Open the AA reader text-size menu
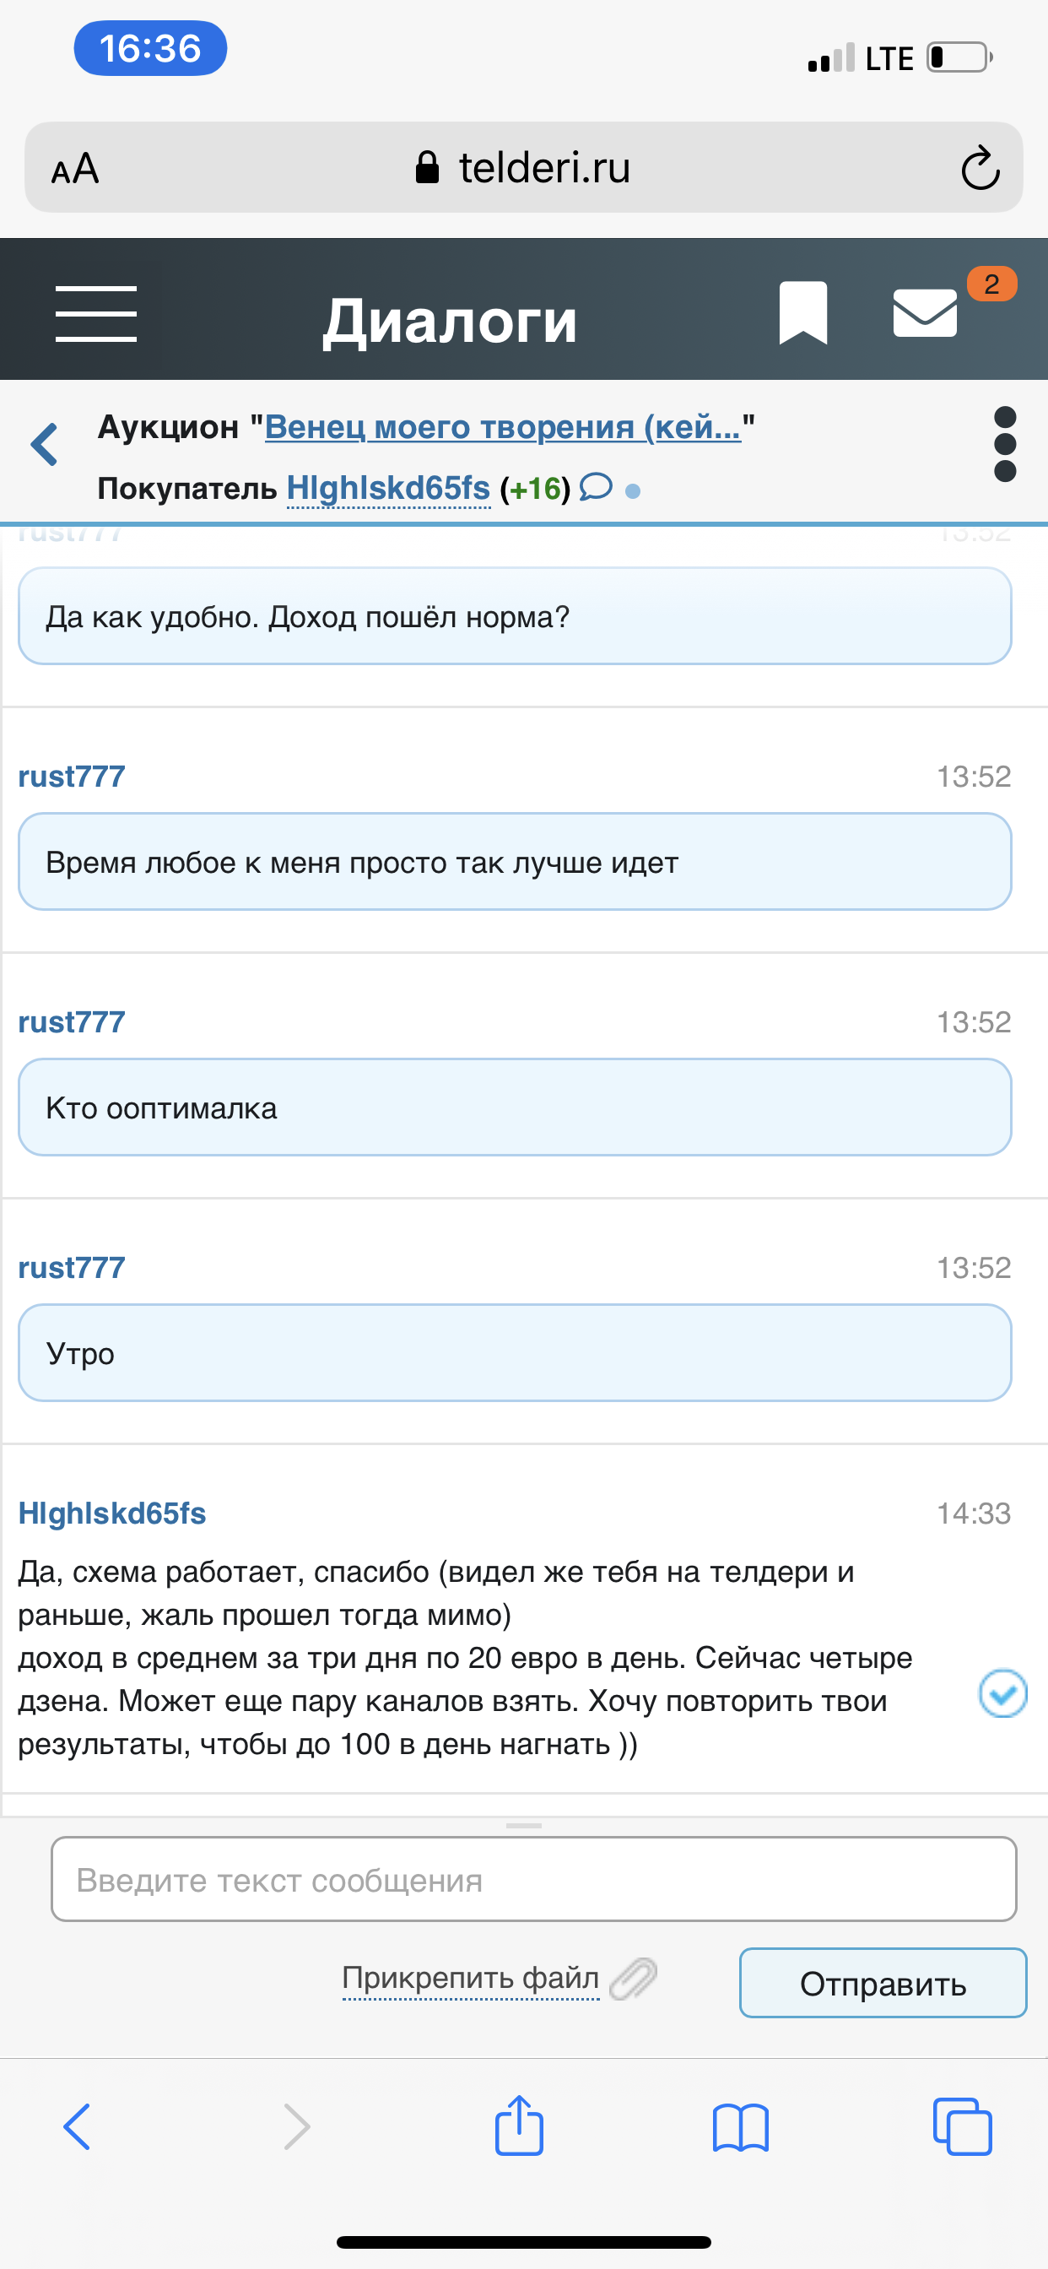 (76, 168)
